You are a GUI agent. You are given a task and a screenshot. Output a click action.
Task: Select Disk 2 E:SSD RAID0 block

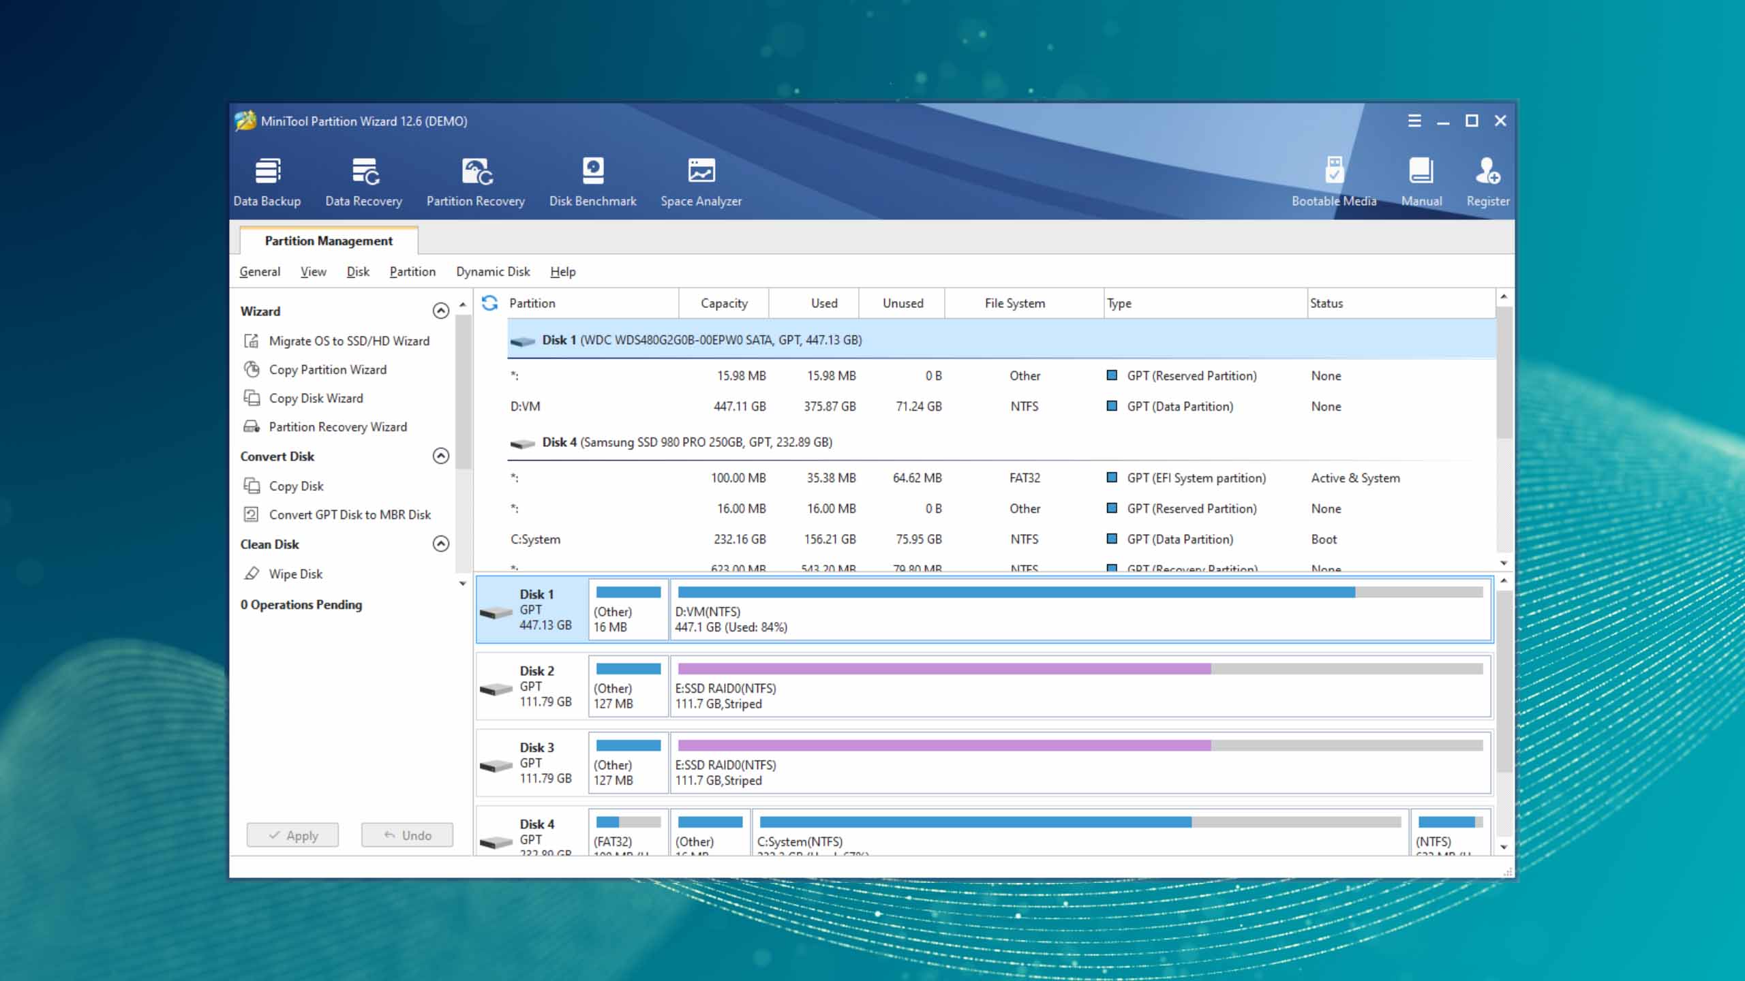(1080, 686)
